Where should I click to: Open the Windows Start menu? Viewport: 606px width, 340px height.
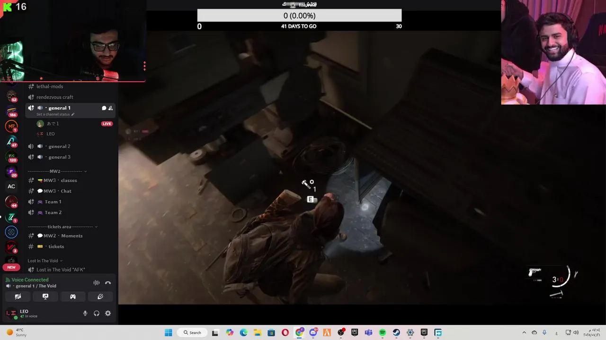[x=169, y=332]
